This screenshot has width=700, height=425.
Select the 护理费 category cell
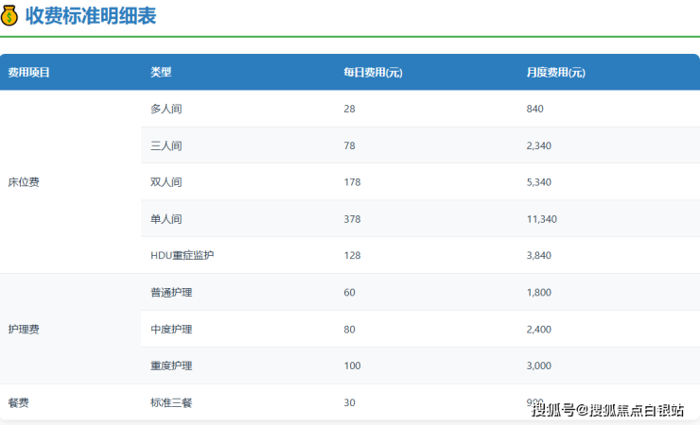[24, 330]
